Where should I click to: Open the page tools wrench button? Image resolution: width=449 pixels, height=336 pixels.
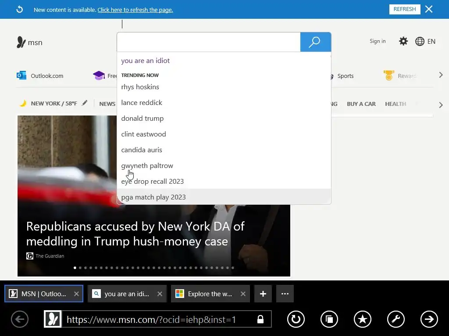point(396,319)
